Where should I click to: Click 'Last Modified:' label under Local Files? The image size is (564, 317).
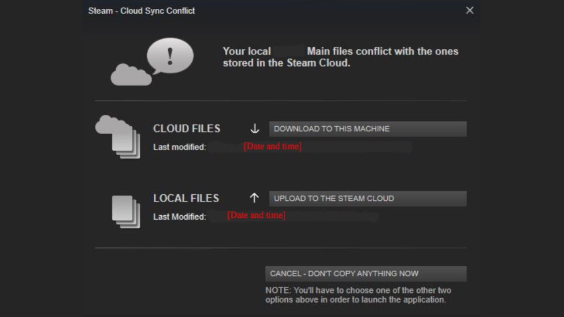179,217
